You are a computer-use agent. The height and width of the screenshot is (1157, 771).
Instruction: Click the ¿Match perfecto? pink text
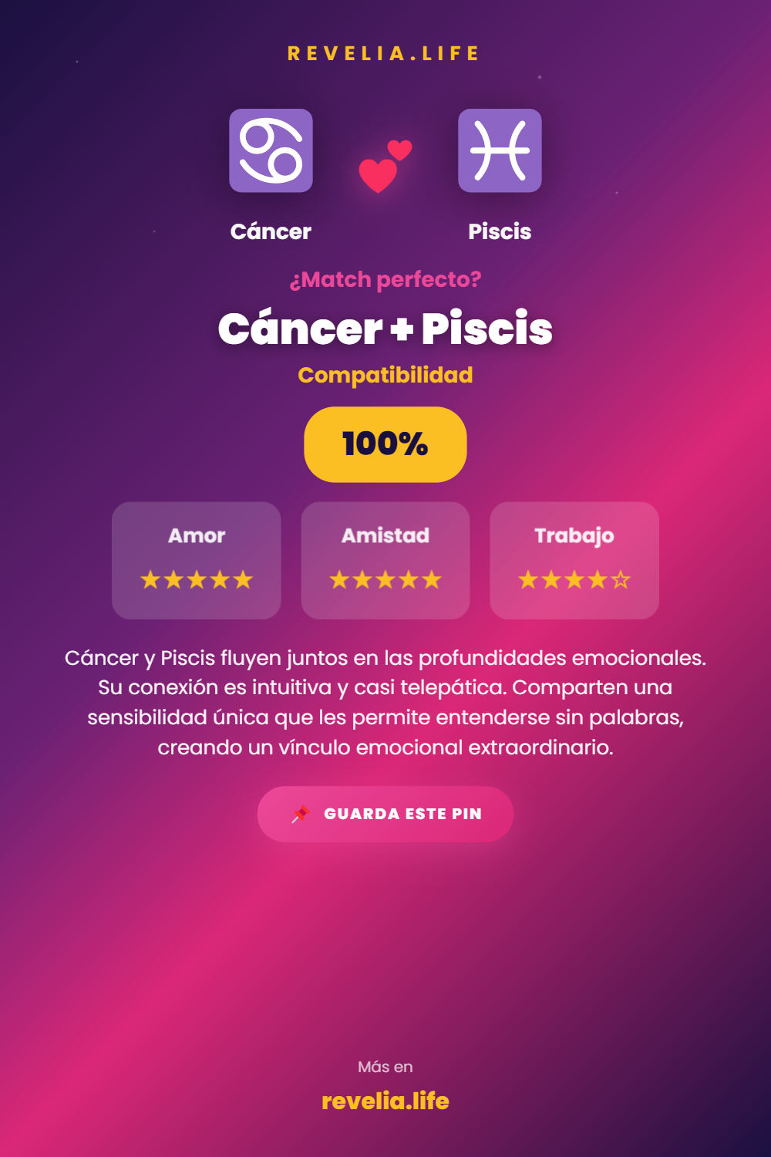click(385, 279)
